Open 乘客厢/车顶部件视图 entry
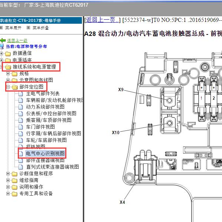The image size is (222, 222). (x=49, y=120)
